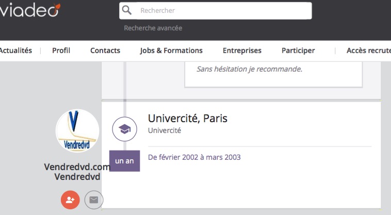Click the magnifying glass search icon

pyautogui.click(x=127, y=10)
